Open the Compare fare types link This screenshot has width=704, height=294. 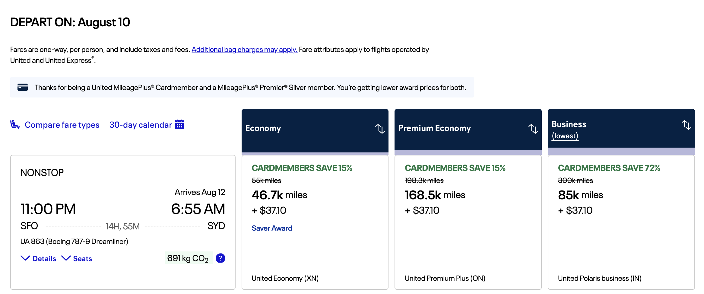click(x=62, y=125)
